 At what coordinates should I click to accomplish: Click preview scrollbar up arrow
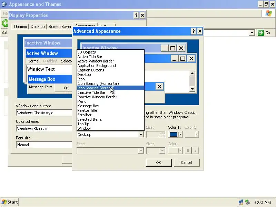pyautogui.click(x=192, y=73)
